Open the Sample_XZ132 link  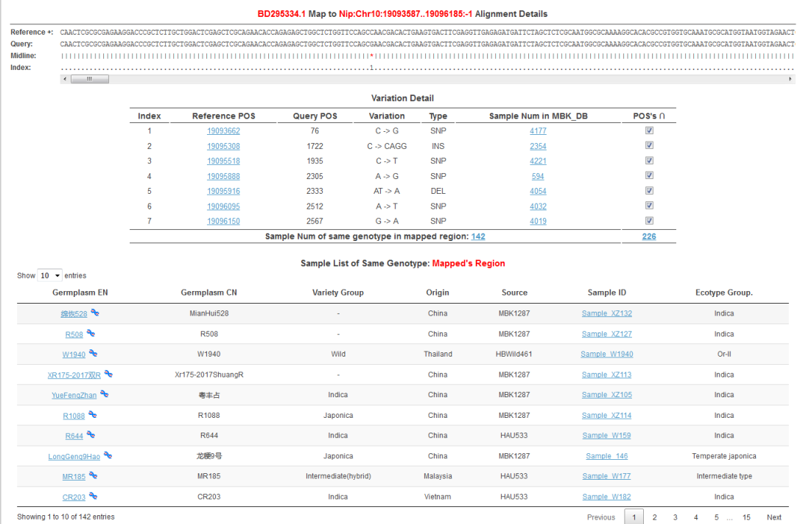606,313
